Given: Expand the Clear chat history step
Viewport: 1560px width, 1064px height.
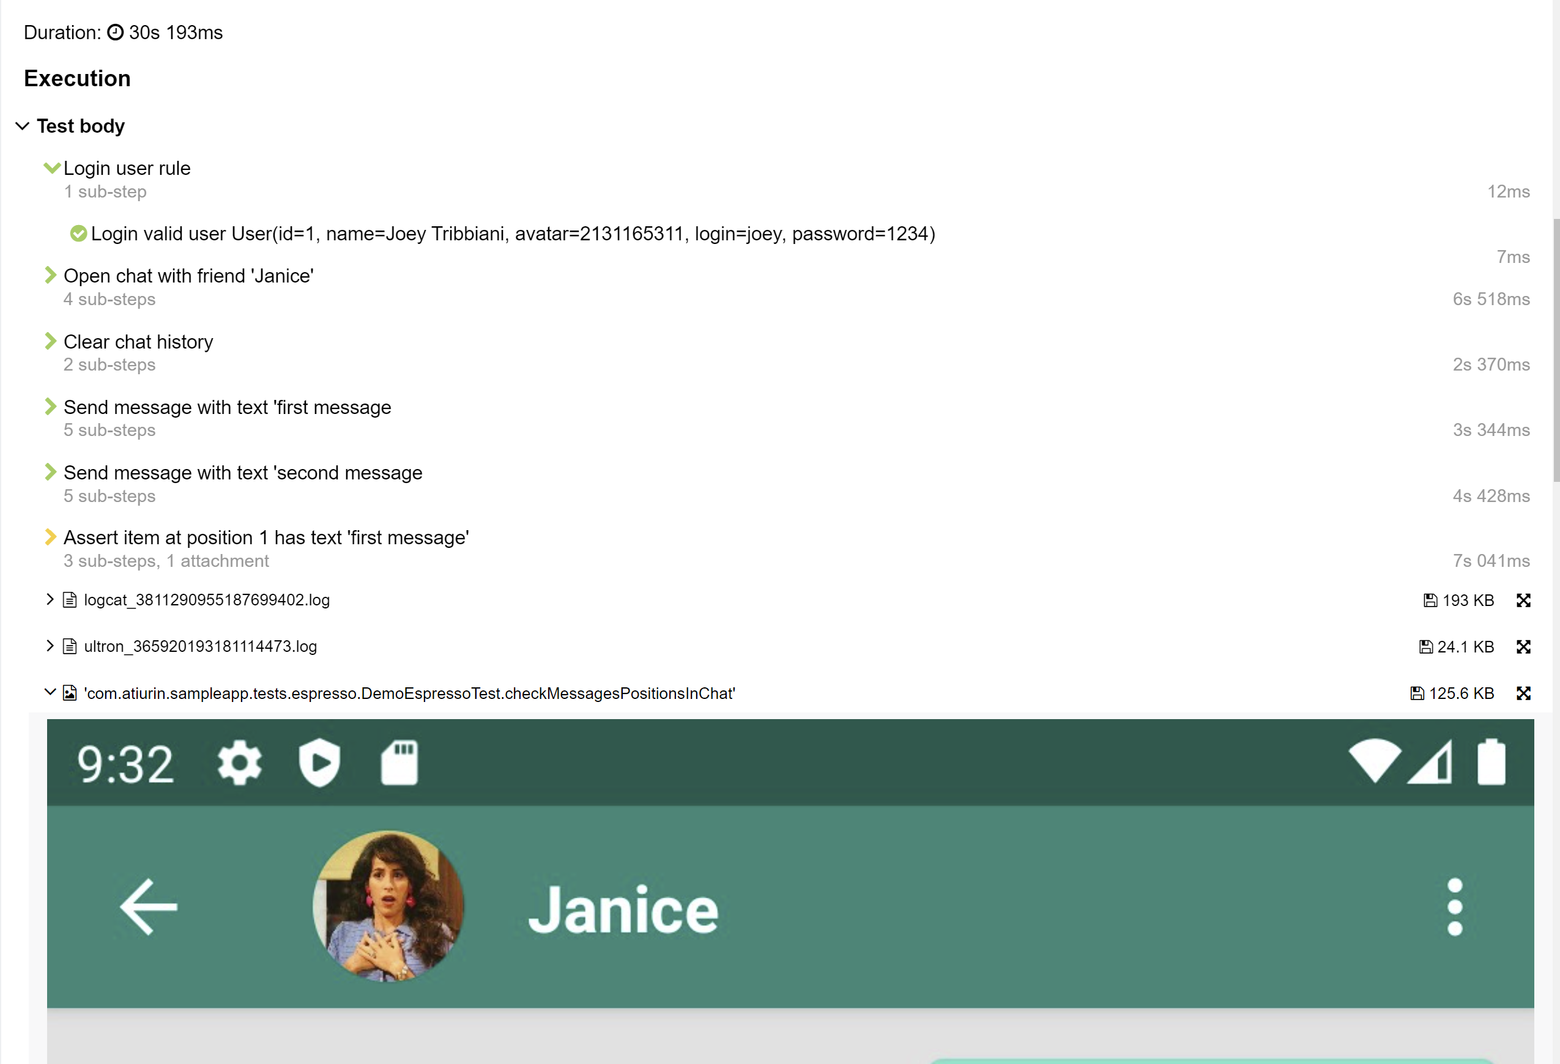Looking at the screenshot, I should point(50,341).
